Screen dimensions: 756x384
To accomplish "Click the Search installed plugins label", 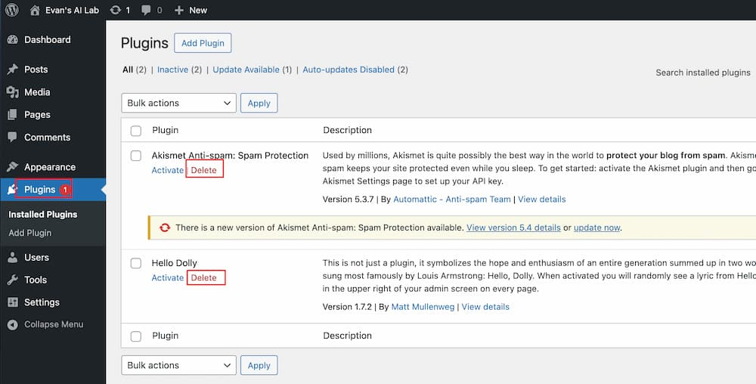I will coord(703,73).
